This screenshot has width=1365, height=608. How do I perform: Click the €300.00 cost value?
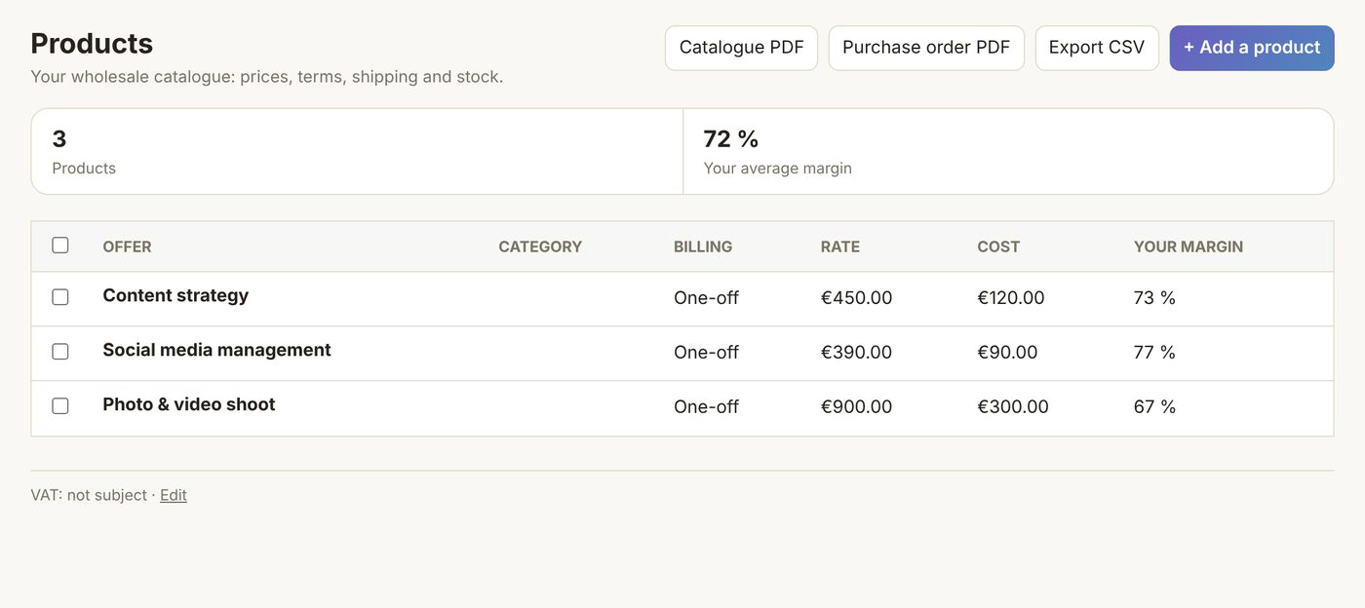(x=1013, y=407)
